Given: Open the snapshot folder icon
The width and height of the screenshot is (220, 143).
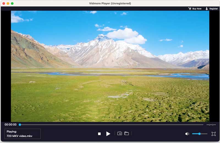Looking at the screenshot, I should click(127, 133).
